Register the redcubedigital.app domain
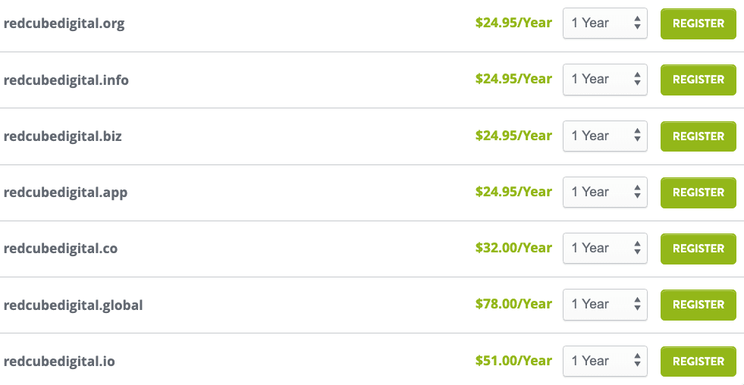Viewport: 744px width, 385px height. [698, 192]
